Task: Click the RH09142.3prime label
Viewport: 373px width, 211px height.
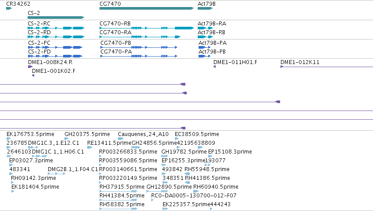Action: [x=33, y=178]
